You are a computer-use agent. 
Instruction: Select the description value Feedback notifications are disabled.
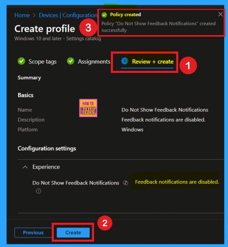click(x=163, y=120)
